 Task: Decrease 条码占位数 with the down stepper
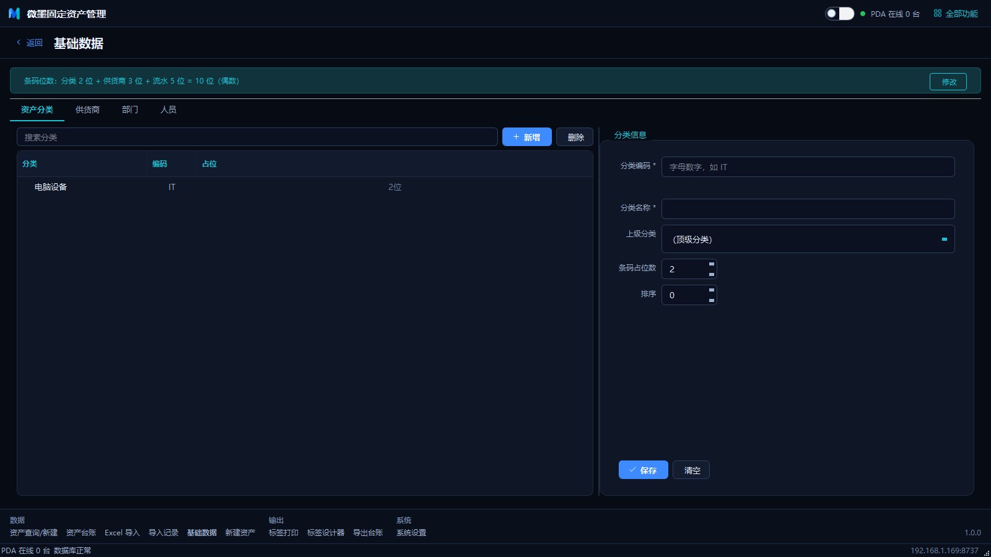tap(712, 274)
